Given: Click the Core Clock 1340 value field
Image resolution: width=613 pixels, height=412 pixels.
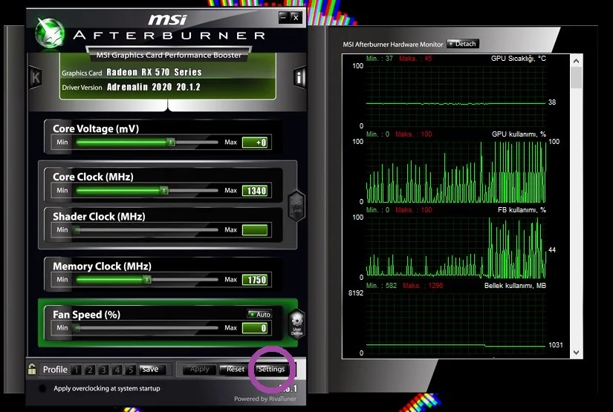Looking at the screenshot, I should 255,191.
